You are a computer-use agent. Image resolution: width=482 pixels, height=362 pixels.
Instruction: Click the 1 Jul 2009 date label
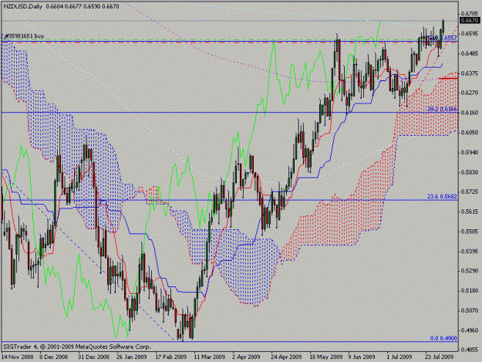(x=399, y=357)
